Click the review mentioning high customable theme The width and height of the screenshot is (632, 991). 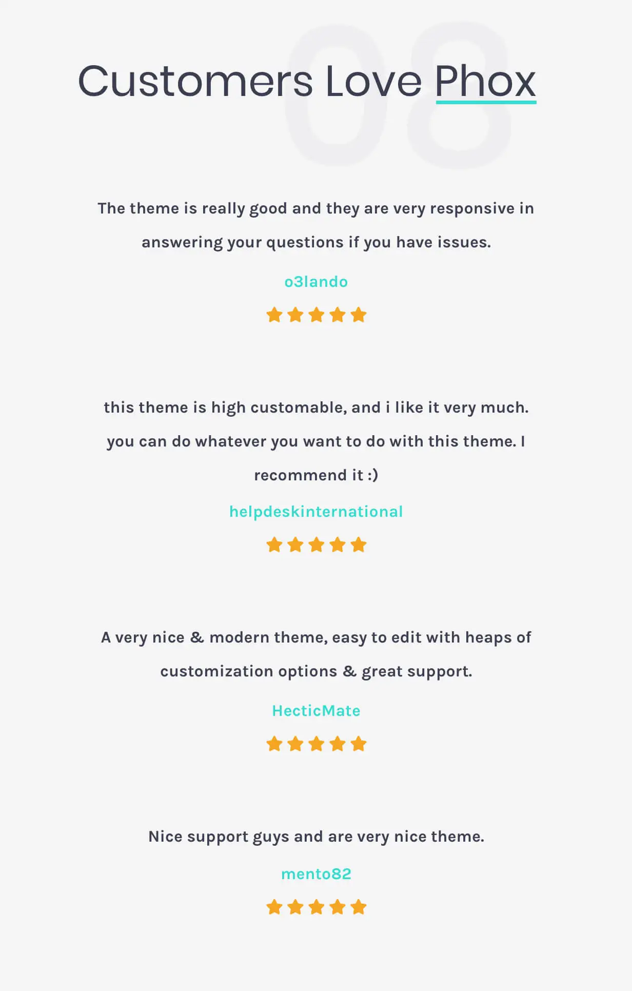[316, 441]
